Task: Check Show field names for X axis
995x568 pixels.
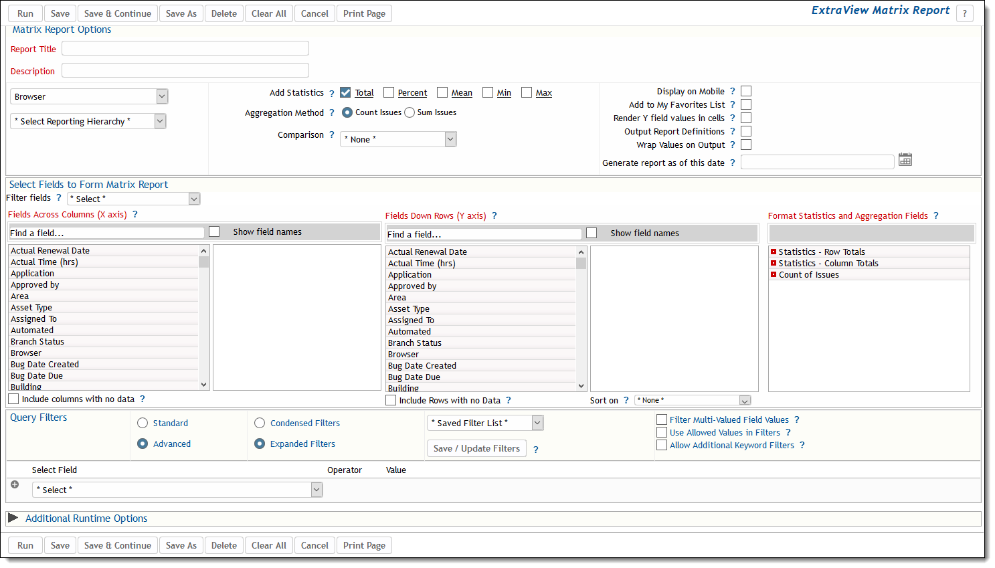Action: (214, 231)
